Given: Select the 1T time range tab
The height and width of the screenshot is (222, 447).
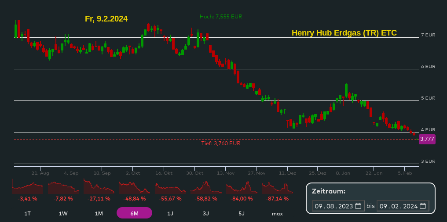Looking at the screenshot, I should click(x=27, y=214).
